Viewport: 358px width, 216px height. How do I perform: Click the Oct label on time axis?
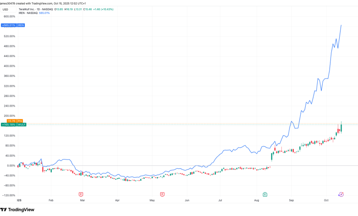[x=326, y=201]
